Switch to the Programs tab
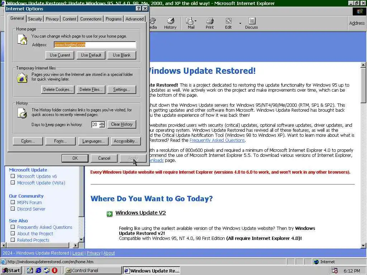This screenshot has width=367, height=275. click(x=114, y=19)
